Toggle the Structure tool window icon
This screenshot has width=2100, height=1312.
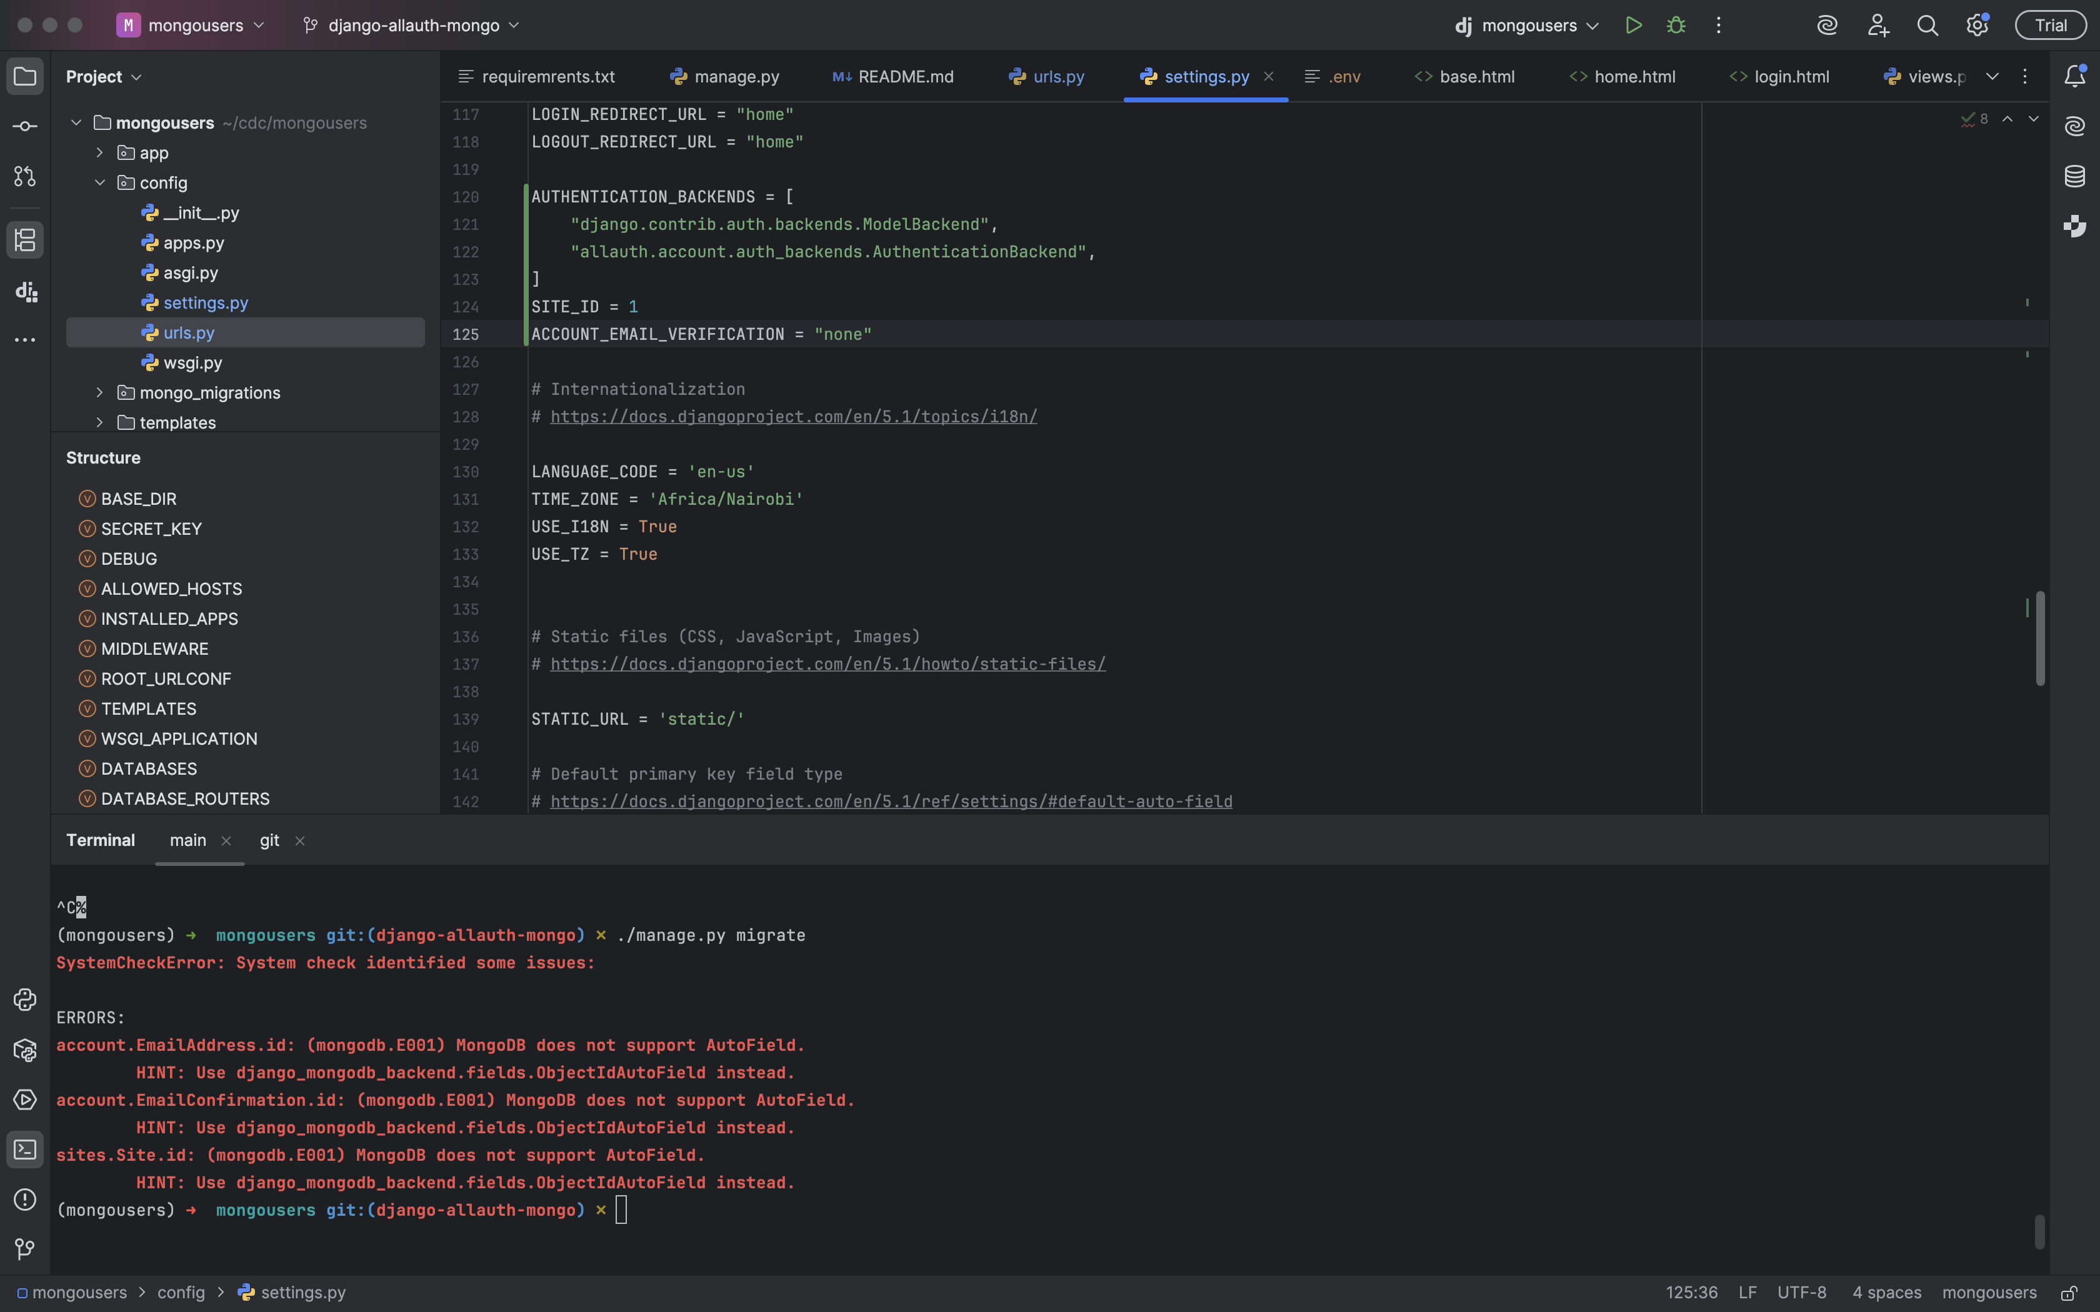click(25, 241)
